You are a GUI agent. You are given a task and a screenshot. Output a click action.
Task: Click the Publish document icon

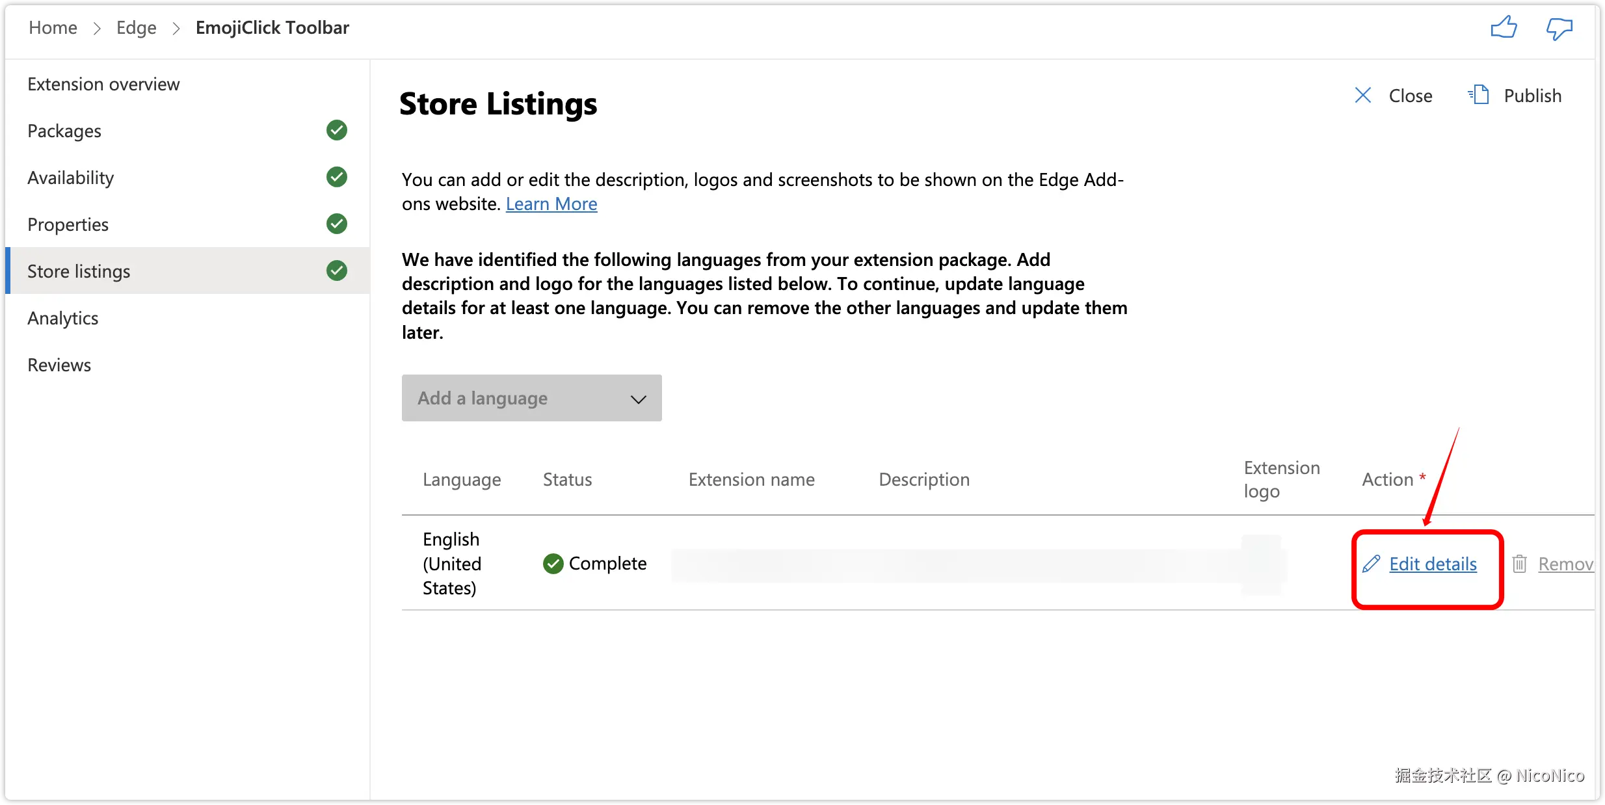[x=1479, y=95]
